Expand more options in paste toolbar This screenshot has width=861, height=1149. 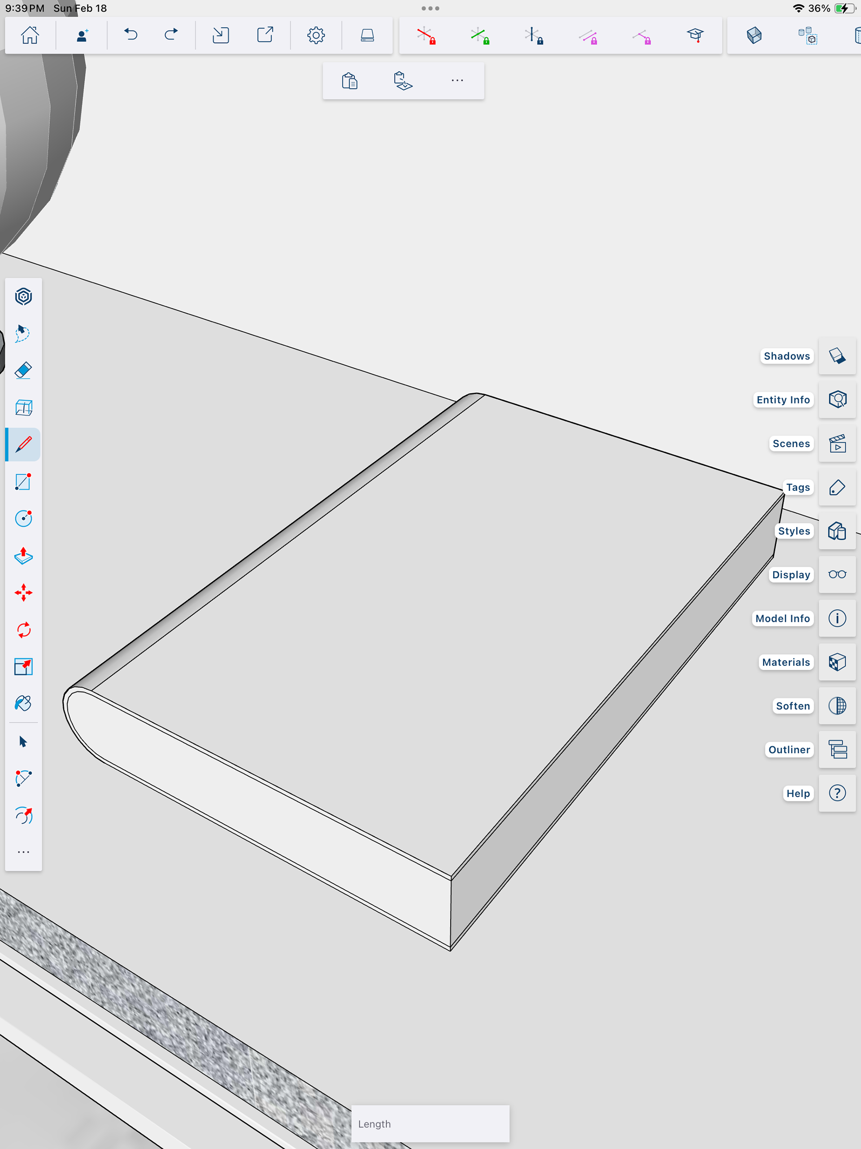(x=457, y=80)
